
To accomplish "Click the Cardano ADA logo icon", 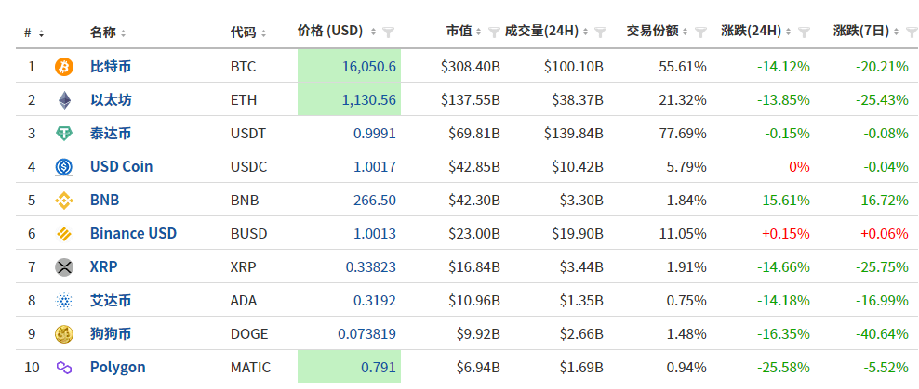I will (64, 301).
